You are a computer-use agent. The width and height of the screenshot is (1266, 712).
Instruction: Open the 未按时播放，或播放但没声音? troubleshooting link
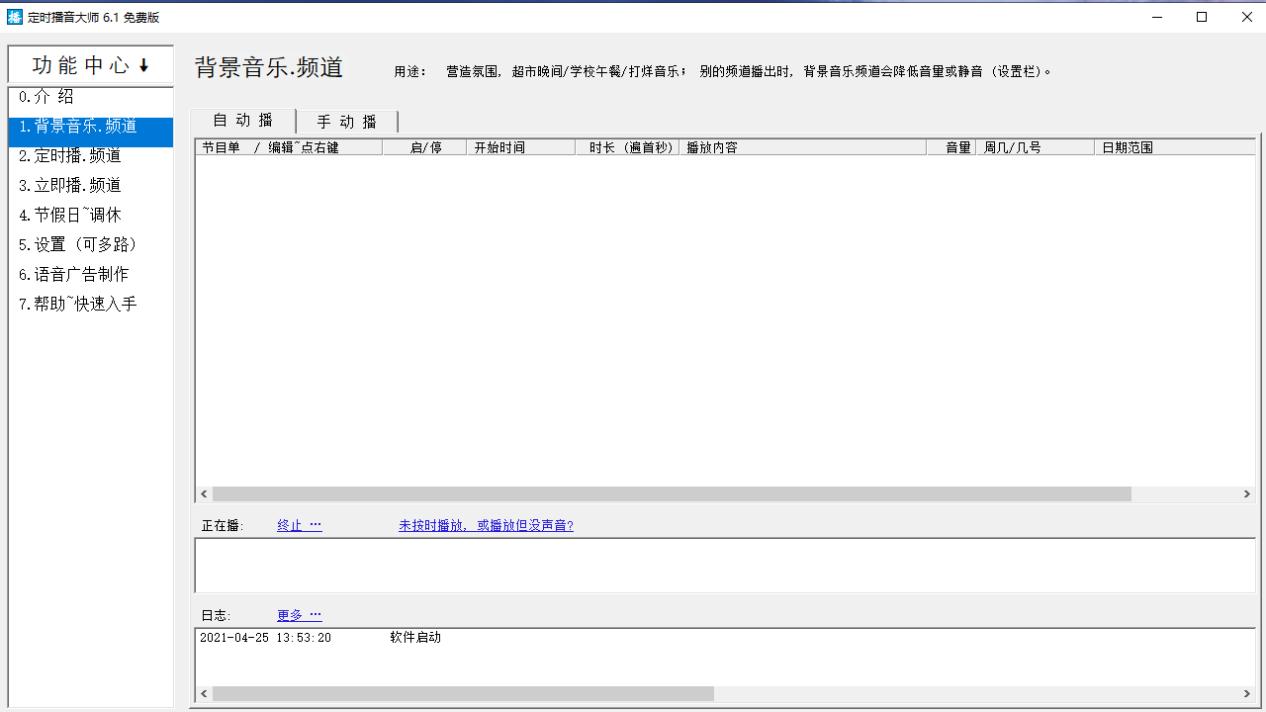tap(486, 525)
